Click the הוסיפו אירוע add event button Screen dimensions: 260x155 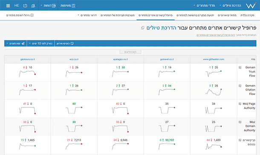click(x=65, y=43)
